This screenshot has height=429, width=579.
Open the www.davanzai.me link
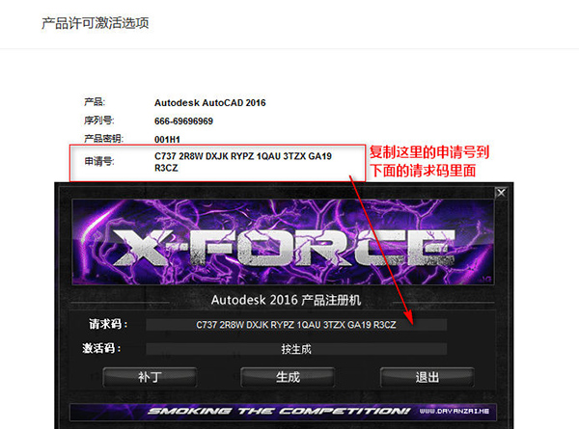point(455,412)
